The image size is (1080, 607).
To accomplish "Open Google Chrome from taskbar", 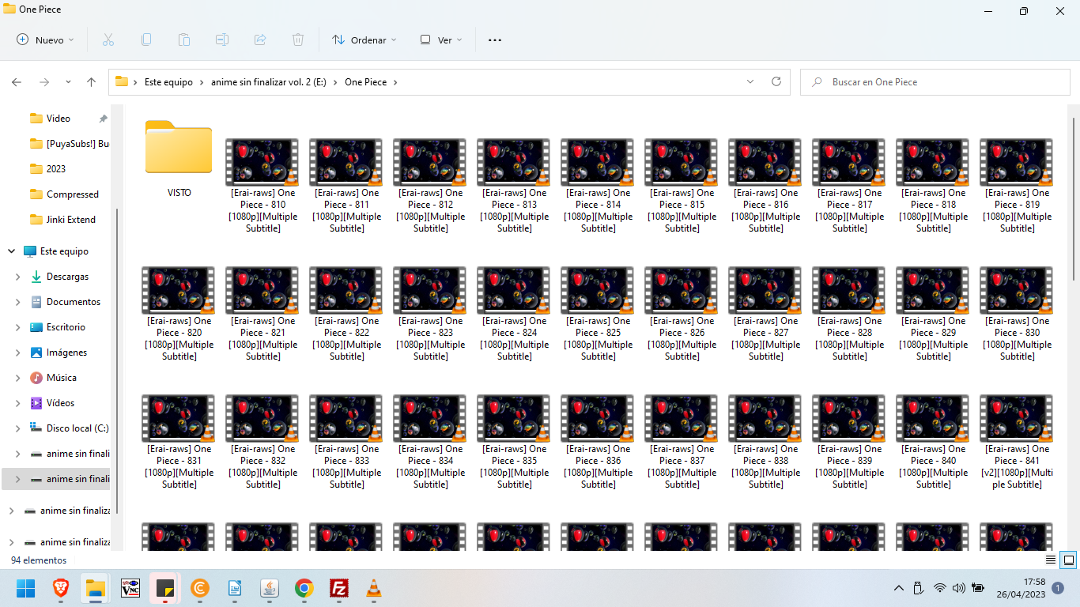I will point(304,588).
